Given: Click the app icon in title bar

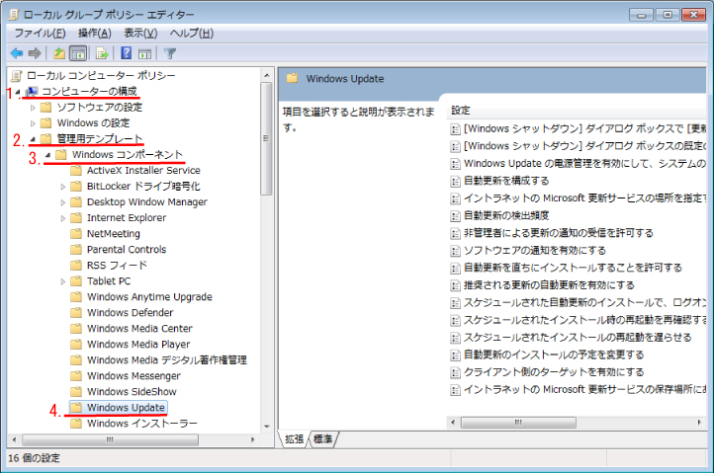Looking at the screenshot, I should pyautogui.click(x=14, y=15).
